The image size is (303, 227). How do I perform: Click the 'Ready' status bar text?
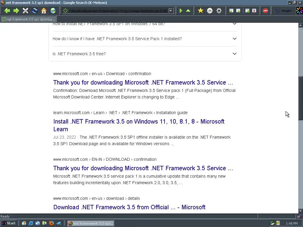coord(5,216)
